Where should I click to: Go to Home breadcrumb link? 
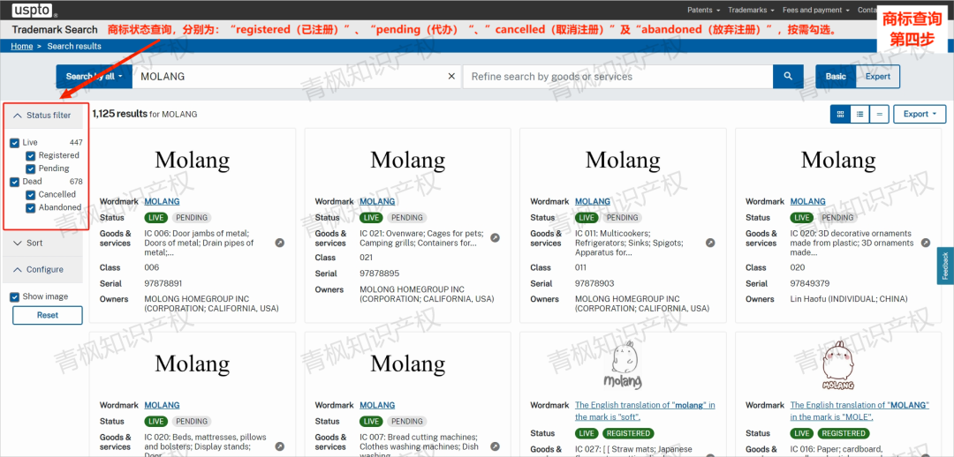coord(22,46)
